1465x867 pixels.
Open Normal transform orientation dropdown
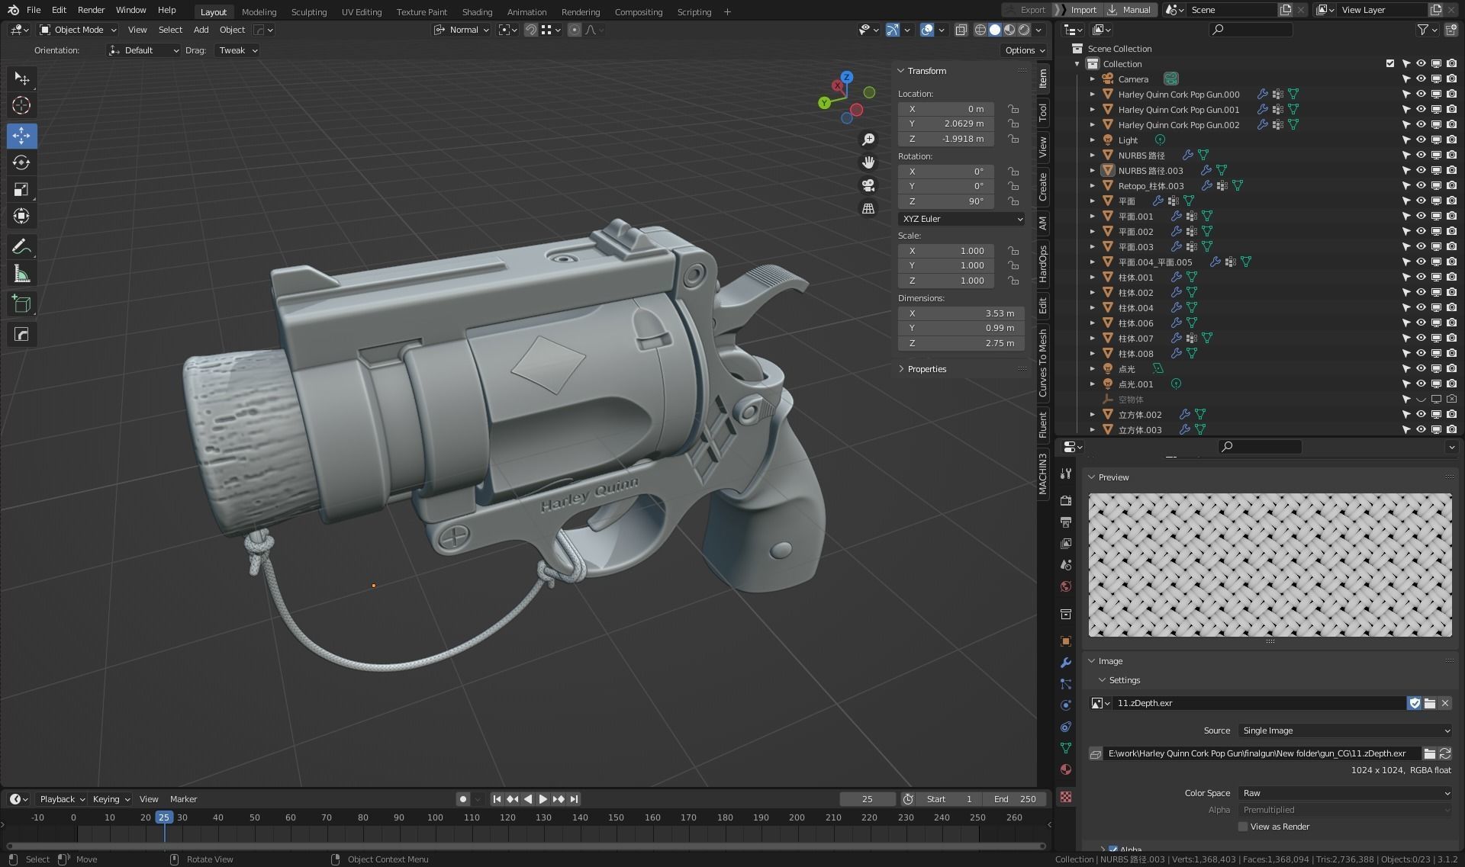pyautogui.click(x=462, y=30)
